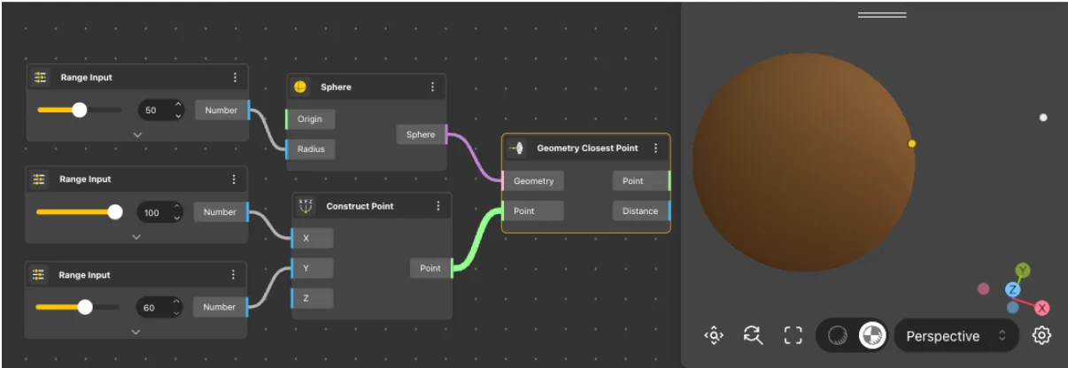Open viewport settings gear
Image resolution: width=1068 pixels, height=368 pixels.
(1041, 335)
